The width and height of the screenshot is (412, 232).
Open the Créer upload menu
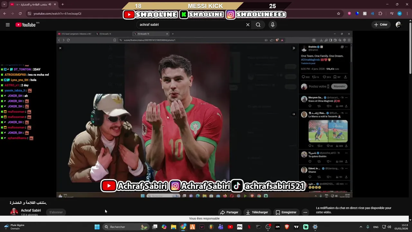(x=380, y=24)
